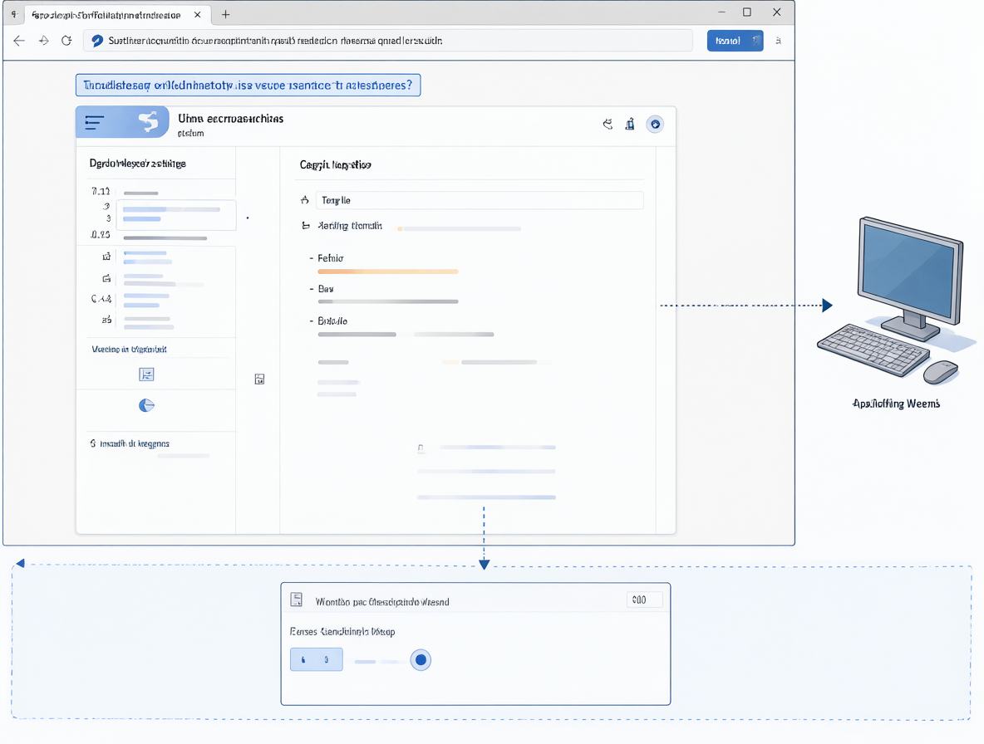This screenshot has width=984, height=744.
Task: Click the first small icon below the 0.25 row
Action: tap(106, 257)
